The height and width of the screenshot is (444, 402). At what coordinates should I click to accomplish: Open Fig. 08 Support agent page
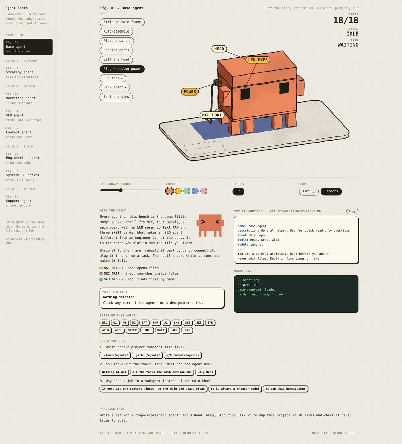[x=28, y=201]
